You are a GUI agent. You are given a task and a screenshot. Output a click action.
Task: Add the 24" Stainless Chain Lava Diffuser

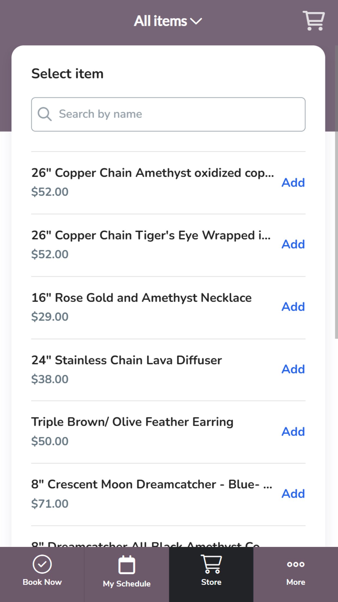click(293, 369)
